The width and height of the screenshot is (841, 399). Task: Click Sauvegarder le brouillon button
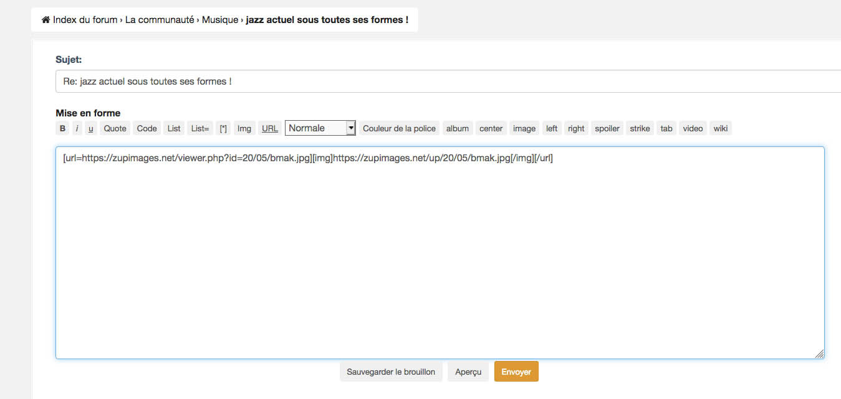(391, 372)
